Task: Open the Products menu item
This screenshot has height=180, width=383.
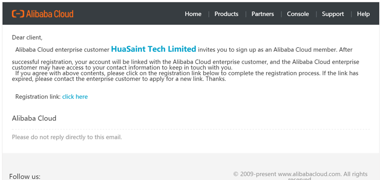Action: [226, 14]
